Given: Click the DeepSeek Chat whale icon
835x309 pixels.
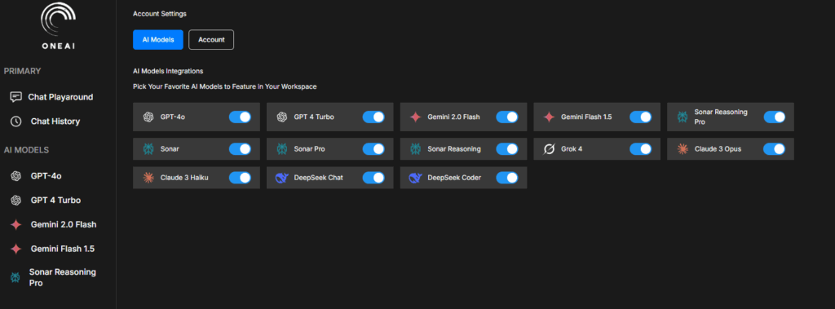Looking at the screenshot, I should (x=281, y=178).
